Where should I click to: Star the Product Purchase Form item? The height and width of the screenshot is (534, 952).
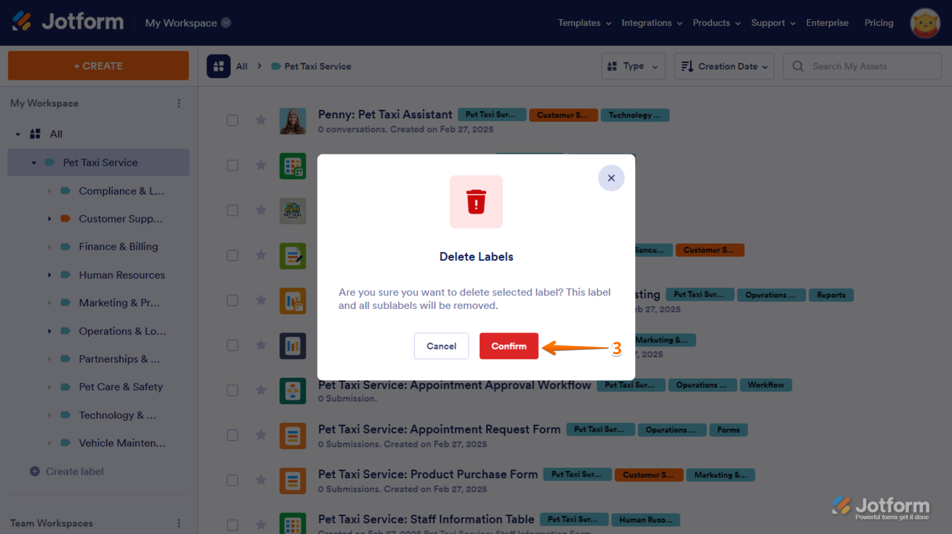pos(261,480)
